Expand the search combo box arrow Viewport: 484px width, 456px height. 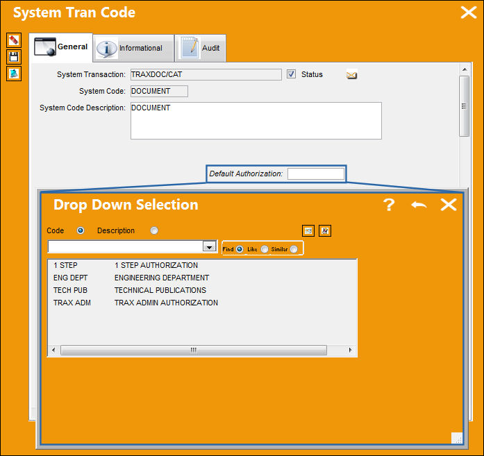click(x=209, y=246)
